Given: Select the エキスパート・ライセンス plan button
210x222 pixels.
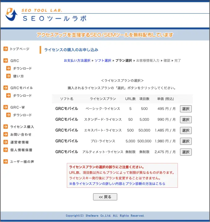Looking at the screenshot, I should (186, 130).
